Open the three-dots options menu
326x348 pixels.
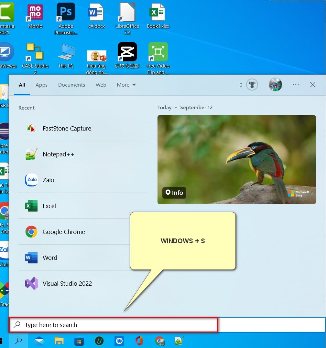[296, 85]
